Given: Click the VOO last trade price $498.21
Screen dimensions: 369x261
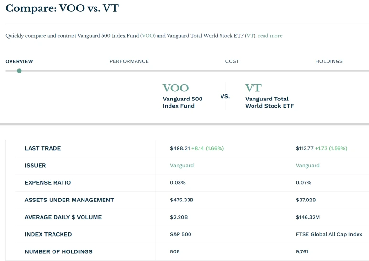Looking at the screenshot, I should [x=180, y=148].
